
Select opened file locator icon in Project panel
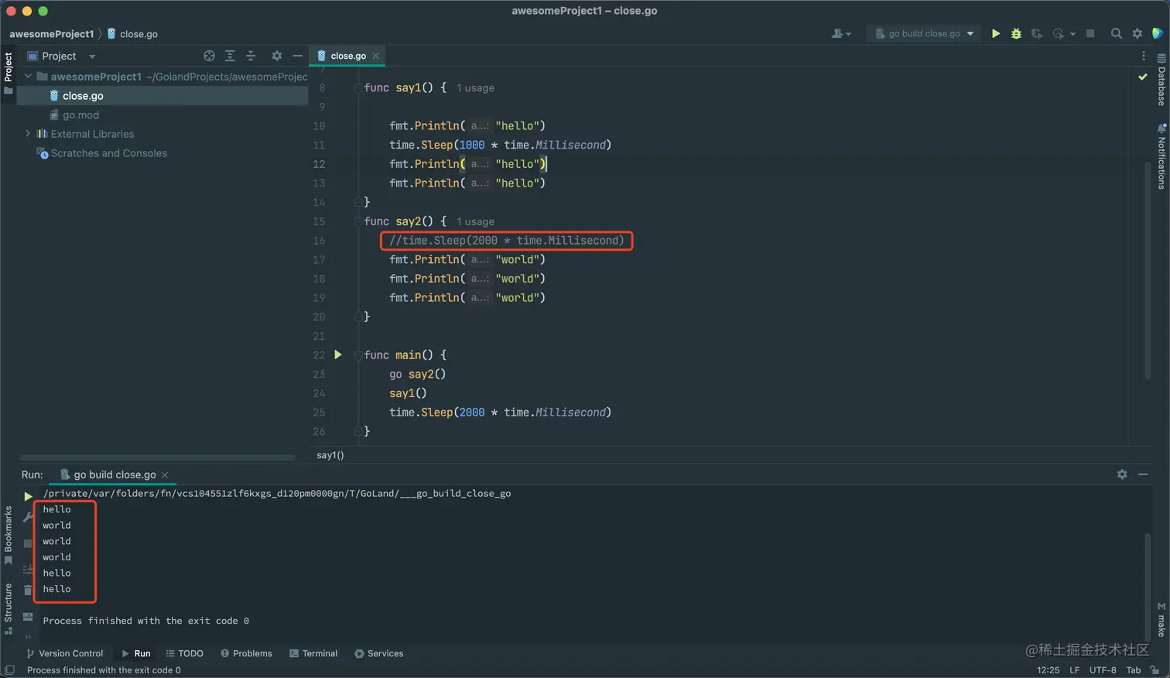[209, 56]
